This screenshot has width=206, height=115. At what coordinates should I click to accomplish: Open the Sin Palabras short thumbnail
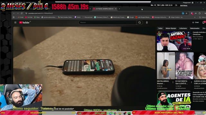click(x=166, y=66)
